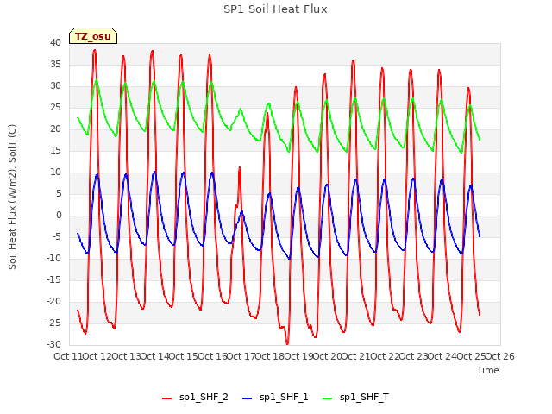The width and height of the screenshot is (552, 414).
Task: Click the x-axis label Time
Action: [x=488, y=370]
